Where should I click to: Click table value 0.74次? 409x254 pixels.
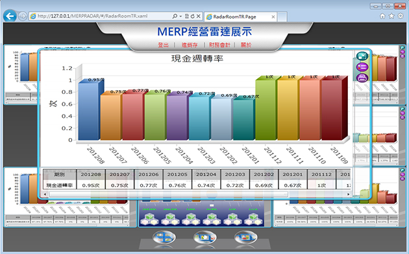coord(206,185)
